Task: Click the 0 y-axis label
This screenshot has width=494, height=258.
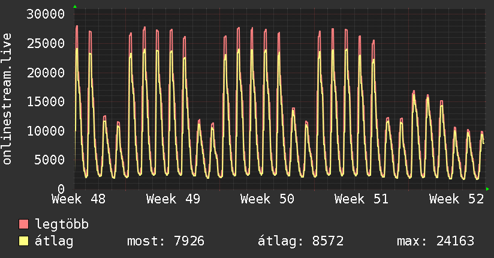Action: (61, 189)
